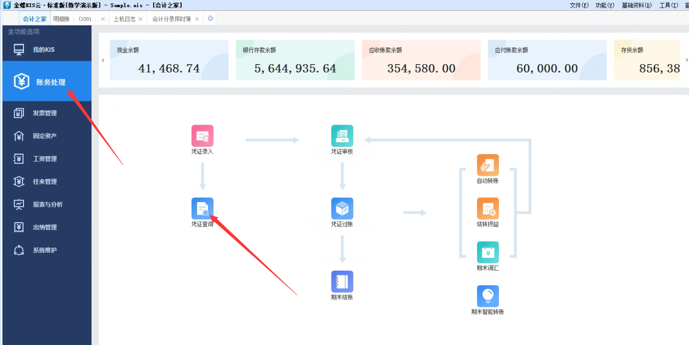Select 发票管理 in the sidebar
The width and height of the screenshot is (689, 345).
click(45, 113)
